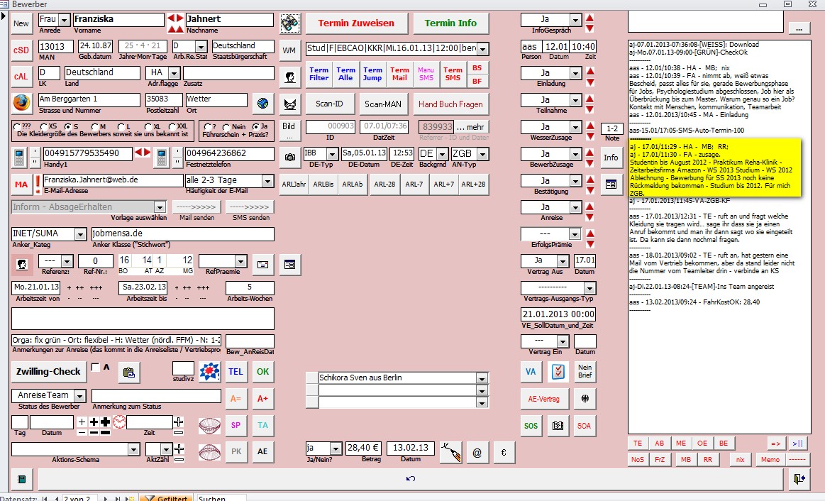Click the Termin Zuweisen button

pos(356,23)
